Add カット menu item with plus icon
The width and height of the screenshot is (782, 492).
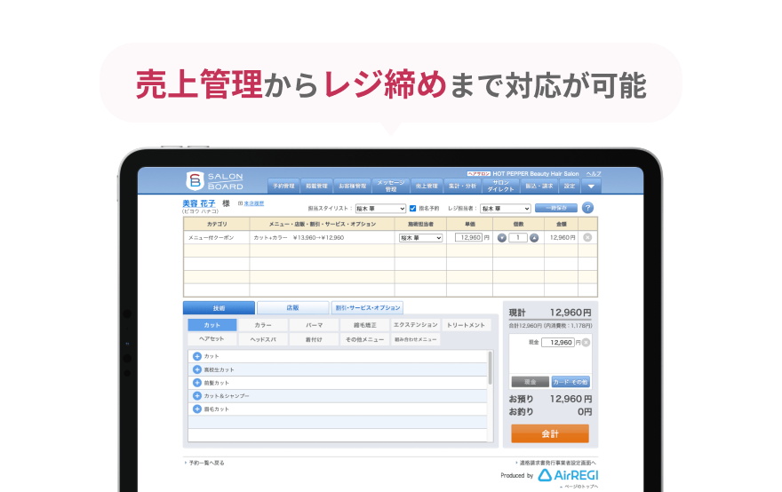pyautogui.click(x=197, y=356)
